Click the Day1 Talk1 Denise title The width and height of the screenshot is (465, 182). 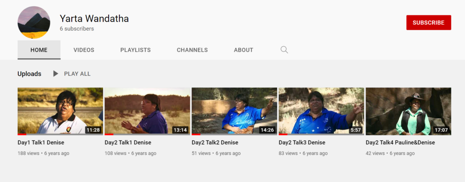pyautogui.click(x=41, y=143)
